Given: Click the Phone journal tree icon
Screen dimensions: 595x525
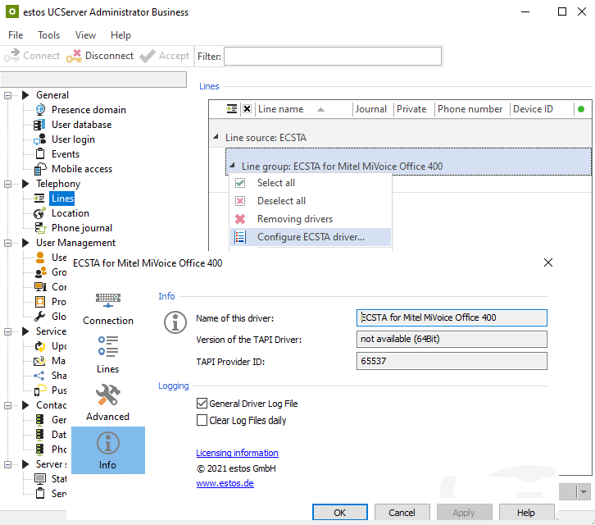Looking at the screenshot, I should point(39,228).
